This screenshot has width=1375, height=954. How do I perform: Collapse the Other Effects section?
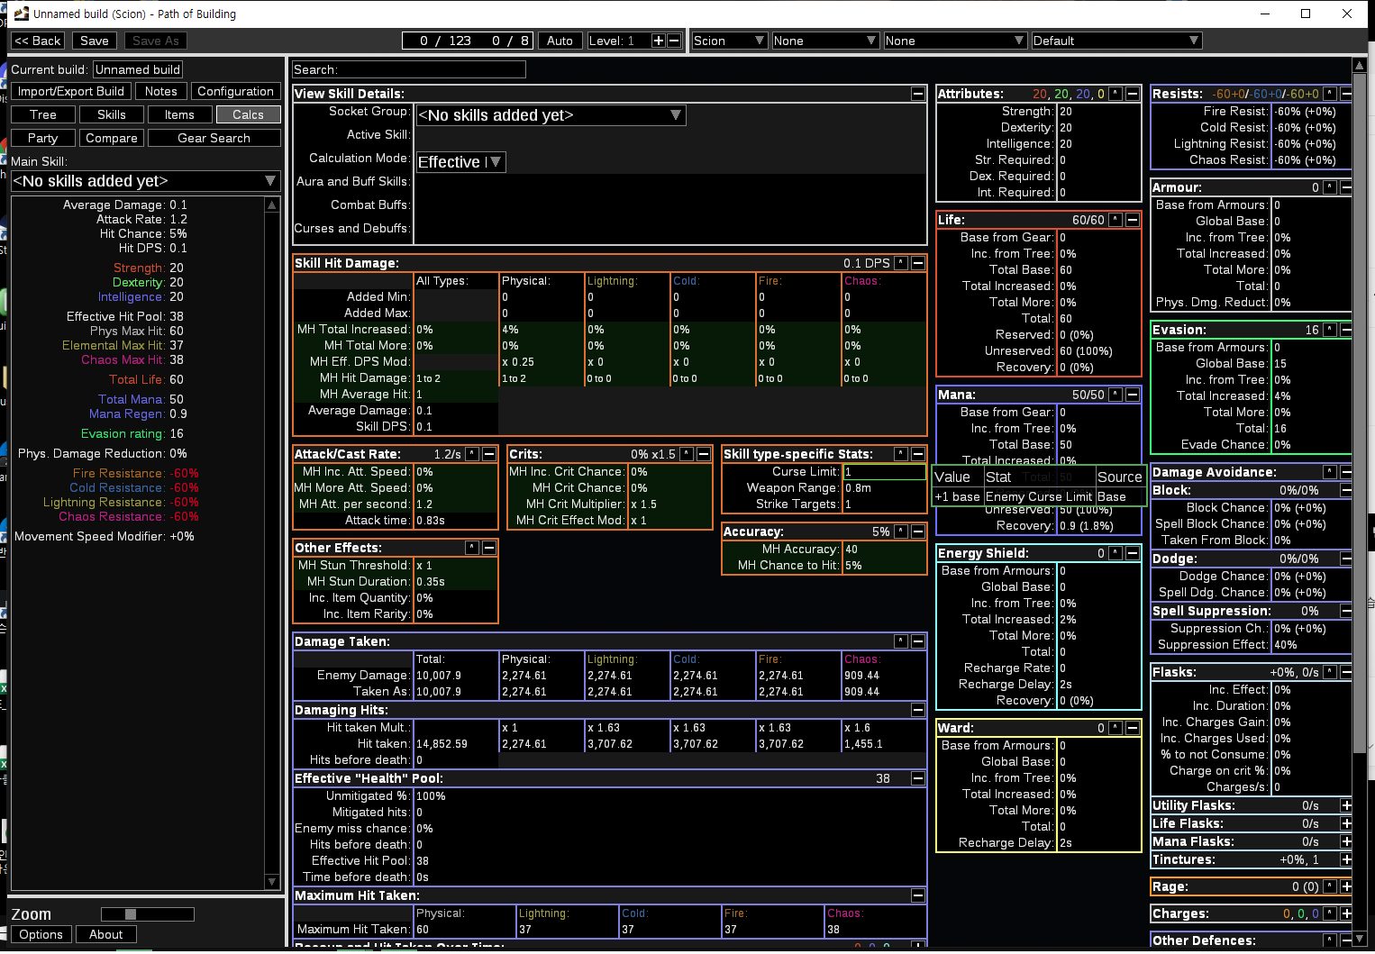[x=489, y=548]
